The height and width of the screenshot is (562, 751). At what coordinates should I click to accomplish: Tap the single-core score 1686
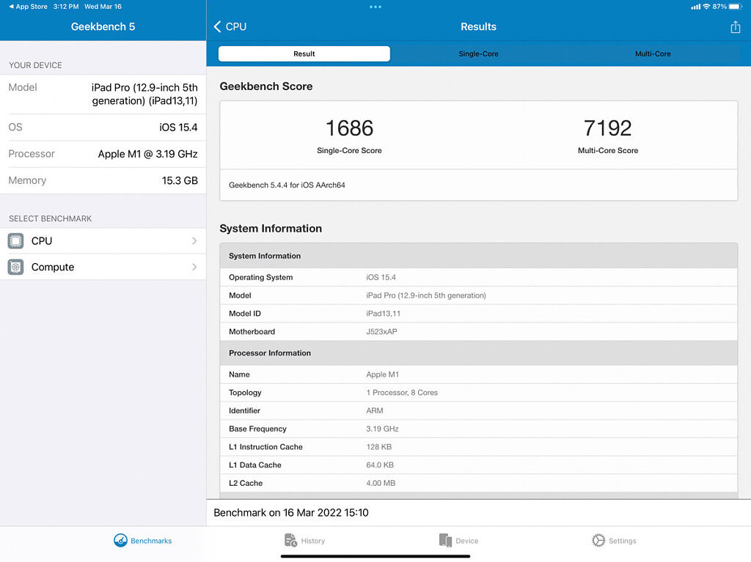pyautogui.click(x=349, y=128)
